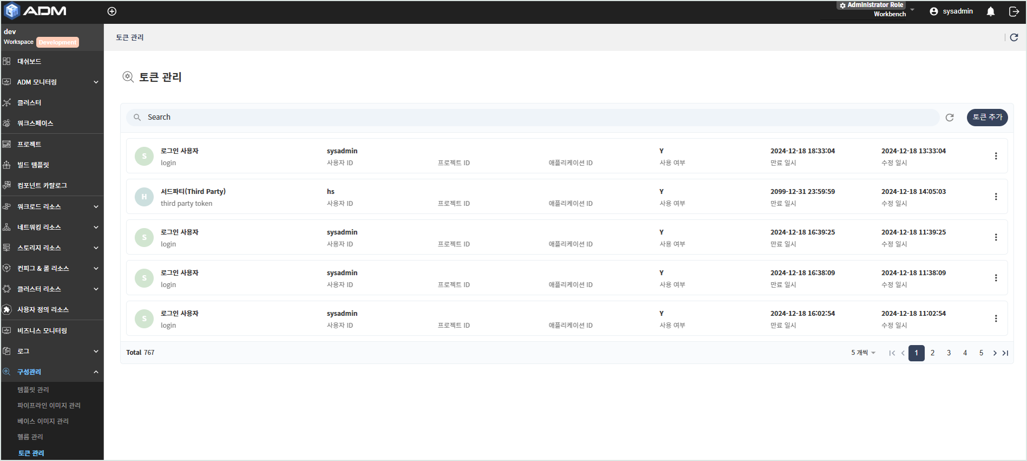Click the plus circle icon in header
Viewport: 1027px width, 461px height.
[112, 11]
